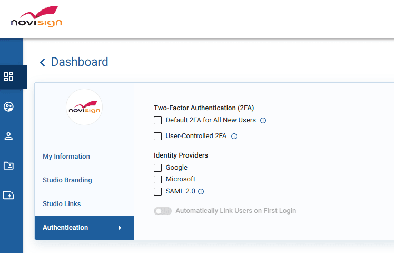Screen dimensions: 394x253
Task: Go back using the Dashboard chevron arrow
Action: [43, 63]
